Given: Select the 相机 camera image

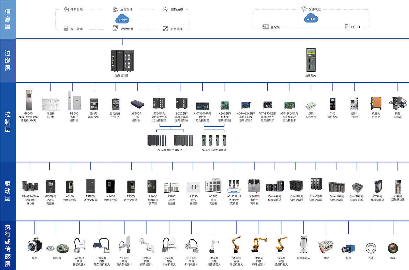Looking at the screenshot, I should (x=348, y=249).
